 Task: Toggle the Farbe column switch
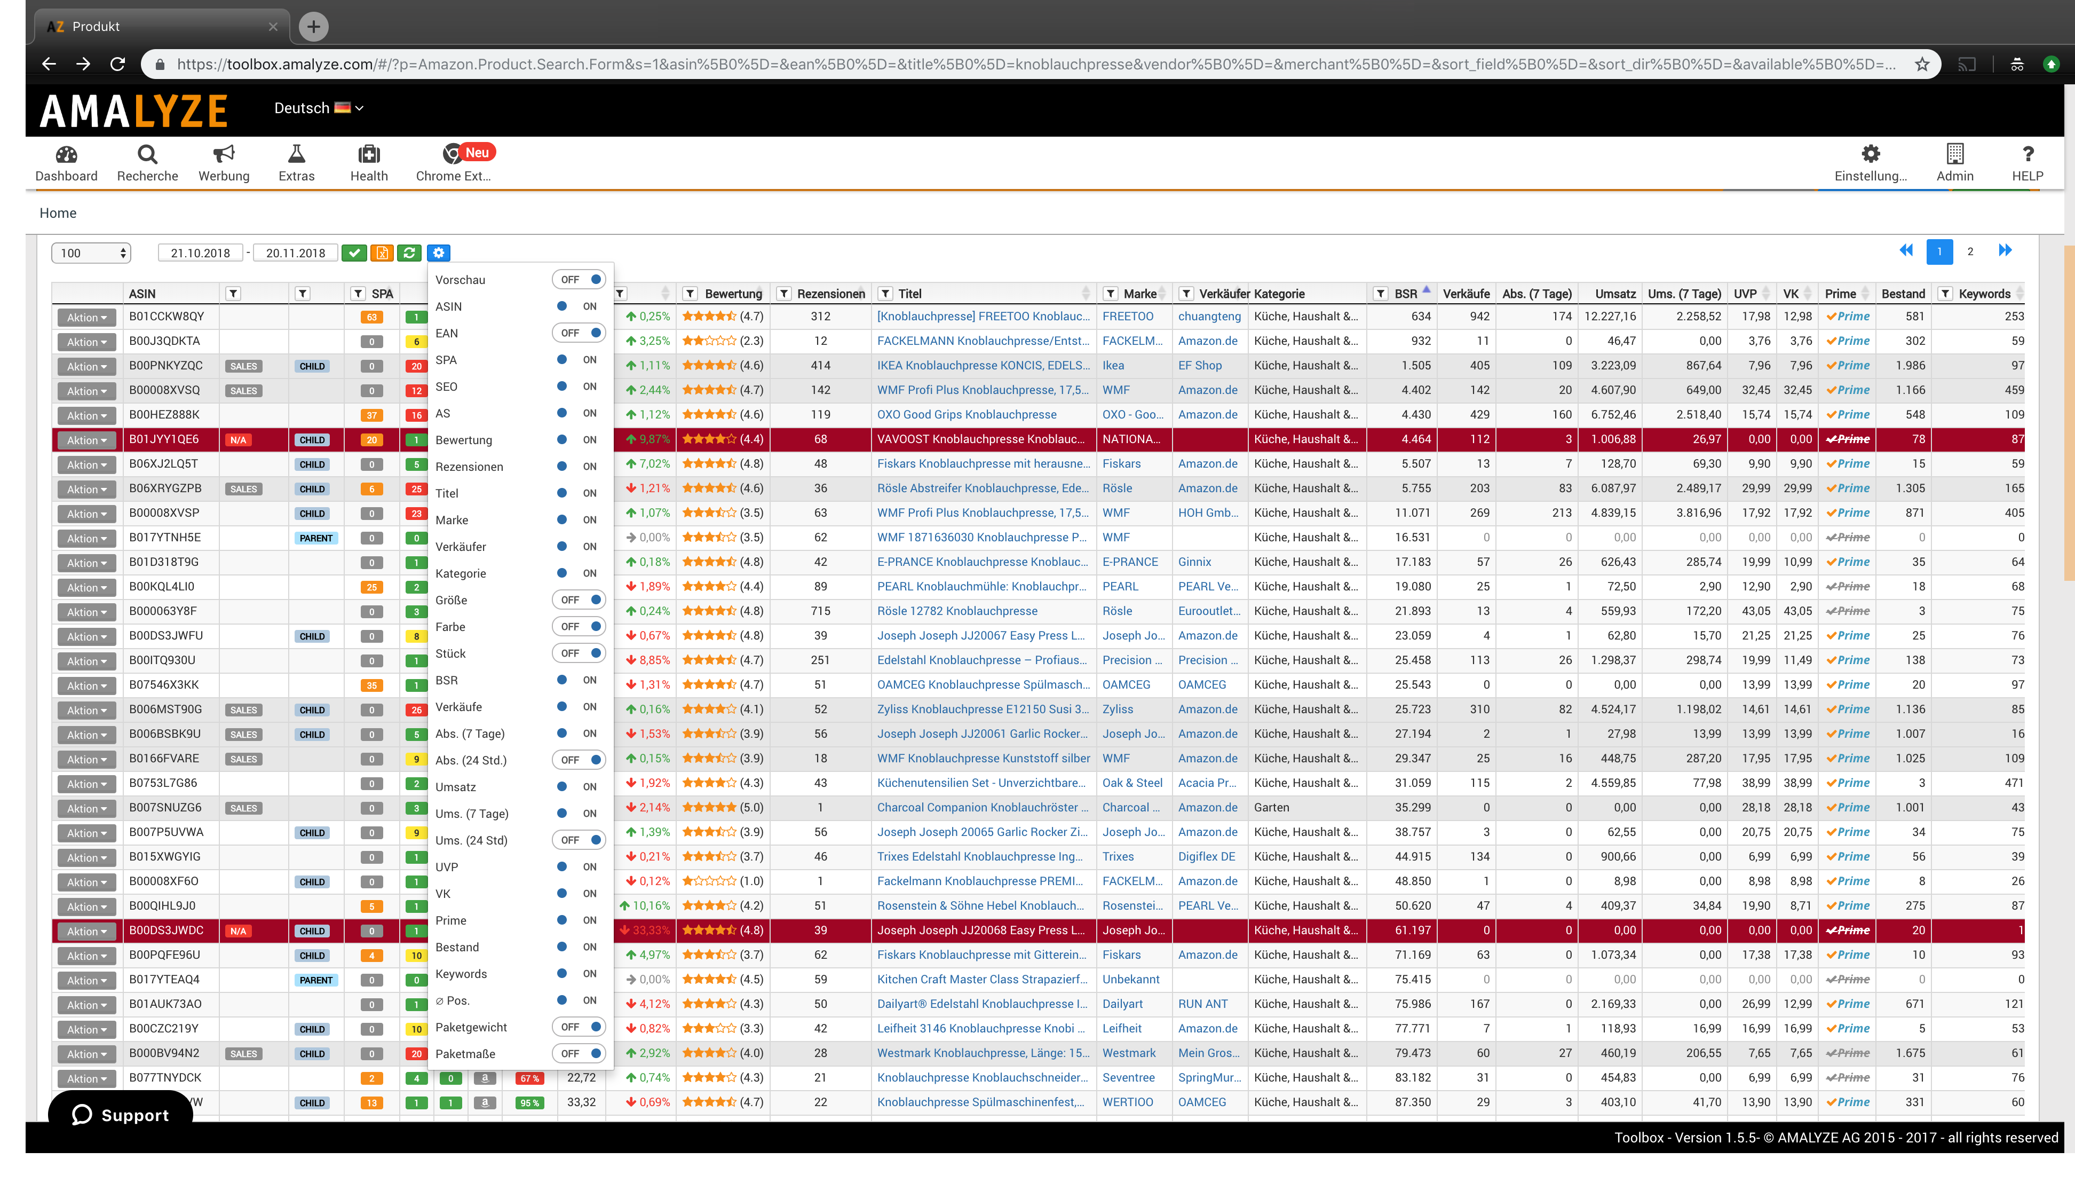pos(579,626)
